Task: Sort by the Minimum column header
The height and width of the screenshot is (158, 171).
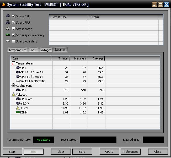Action: (x=61, y=58)
